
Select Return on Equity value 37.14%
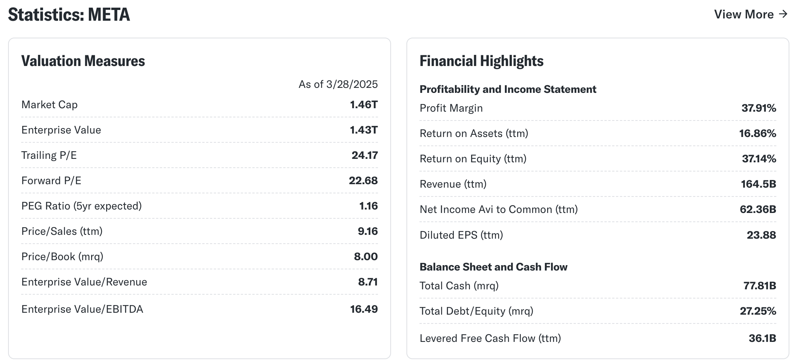(x=759, y=158)
